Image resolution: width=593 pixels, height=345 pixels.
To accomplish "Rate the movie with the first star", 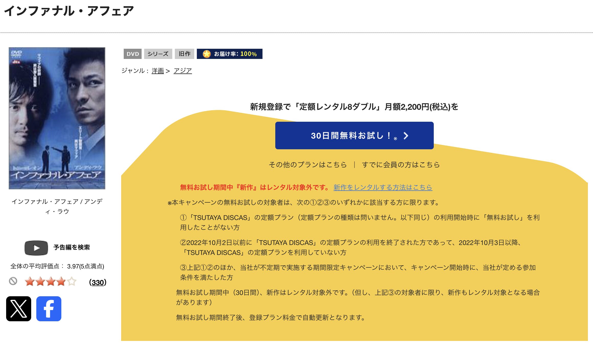I will pos(30,281).
